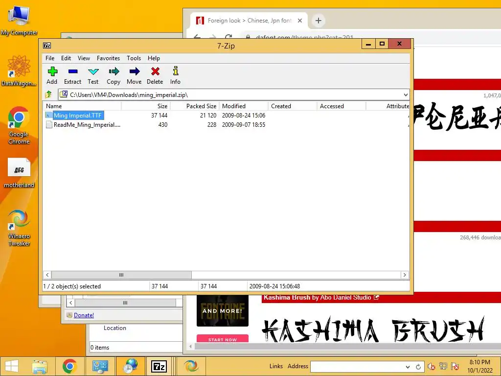Screen dimensions: 501x376
Task: Open new tab in Chrome
Action: click(318, 21)
